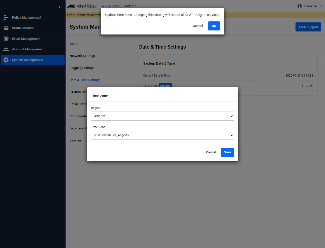Open the About settings section
The width and height of the screenshot is (325, 248).
[74, 44]
